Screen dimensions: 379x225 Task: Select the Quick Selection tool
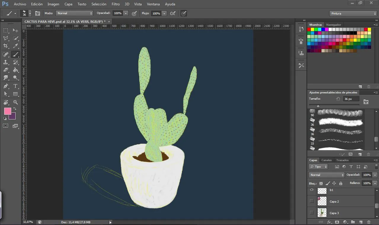point(16,38)
